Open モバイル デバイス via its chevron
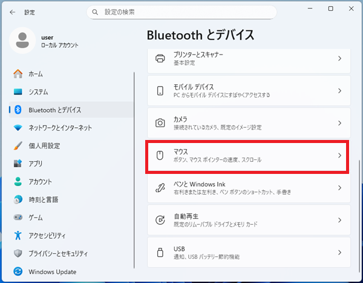 point(339,91)
